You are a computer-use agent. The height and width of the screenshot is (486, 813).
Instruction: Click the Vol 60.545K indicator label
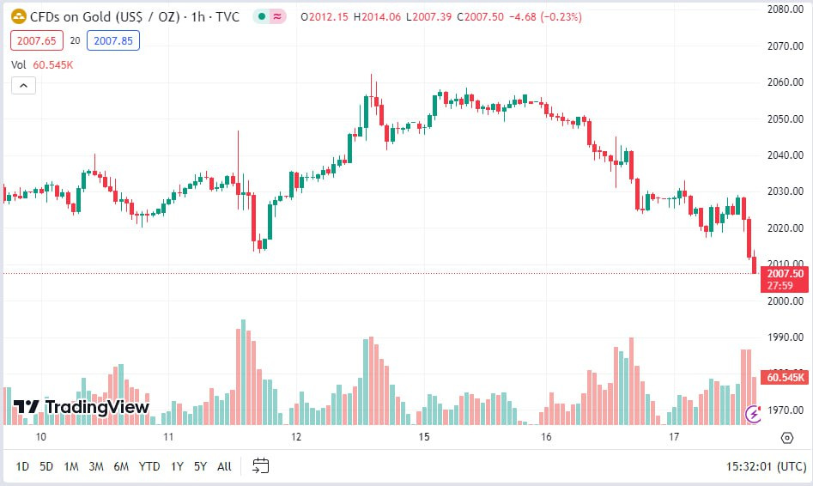(40, 64)
